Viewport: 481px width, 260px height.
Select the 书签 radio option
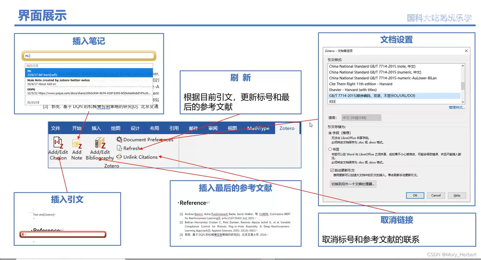[330, 149]
